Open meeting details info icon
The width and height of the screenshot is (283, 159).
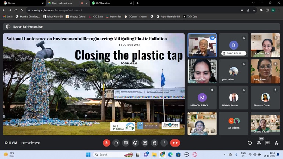point(250,143)
